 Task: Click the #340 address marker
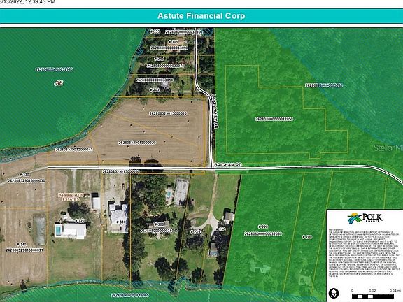point(21,245)
